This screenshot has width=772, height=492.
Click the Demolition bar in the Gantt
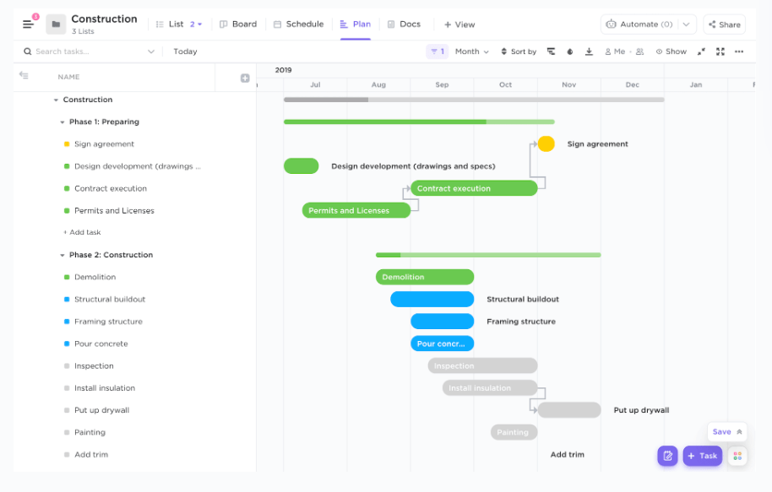point(424,277)
